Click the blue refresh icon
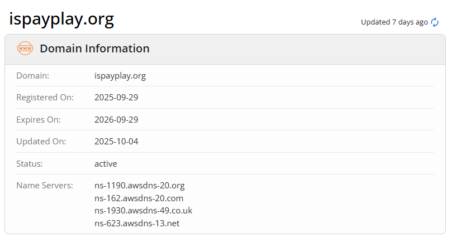Image resolution: width=452 pixels, height=243 pixels. [x=435, y=22]
